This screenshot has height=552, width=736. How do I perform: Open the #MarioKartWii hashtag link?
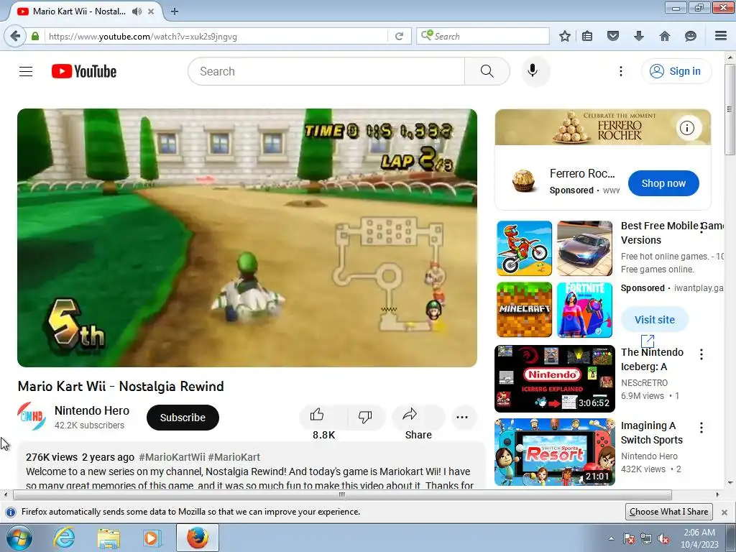[172, 457]
